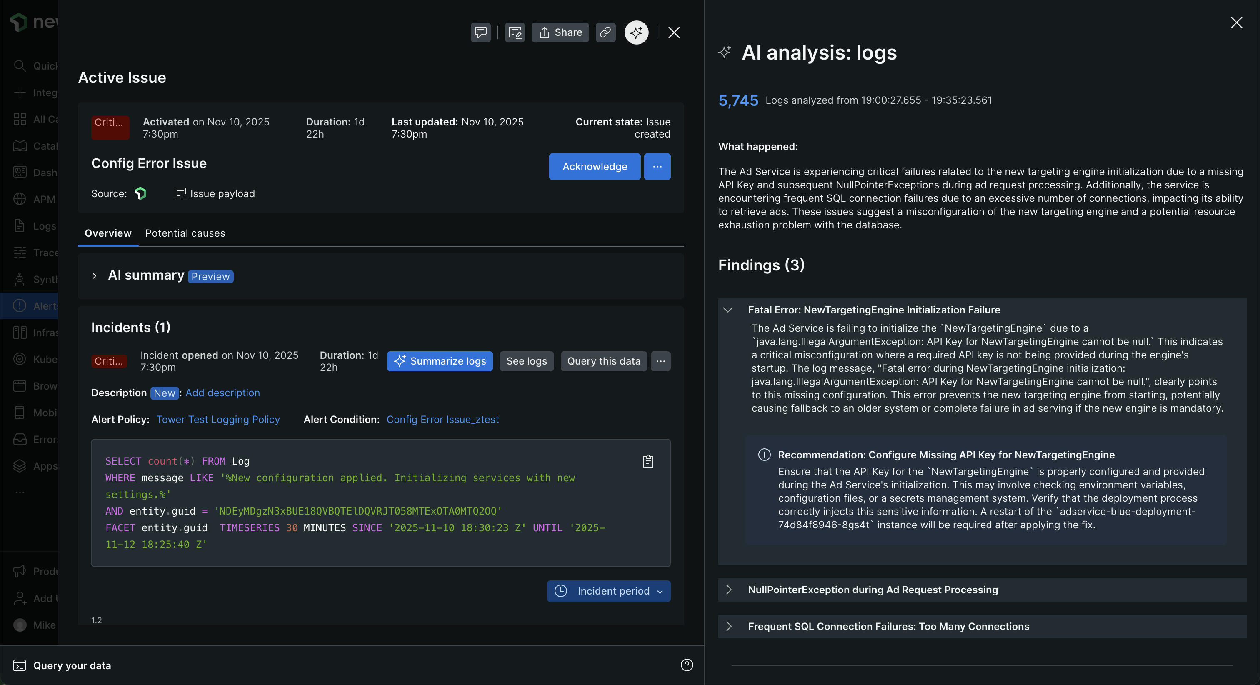The height and width of the screenshot is (685, 1260).
Task: Acknowledge the Config Error Issue
Action: click(594, 166)
